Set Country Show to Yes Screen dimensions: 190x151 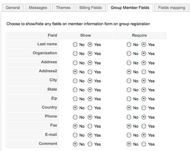tap(90, 108)
